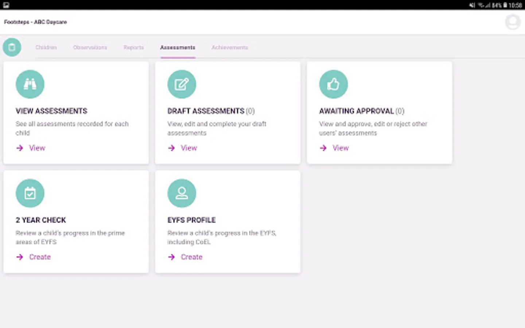Viewport: 525px width, 328px height.
Task: Open the Reports tab
Action: (x=134, y=47)
